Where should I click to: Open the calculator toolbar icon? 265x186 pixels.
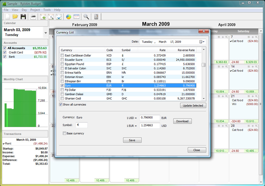coord(96,17)
